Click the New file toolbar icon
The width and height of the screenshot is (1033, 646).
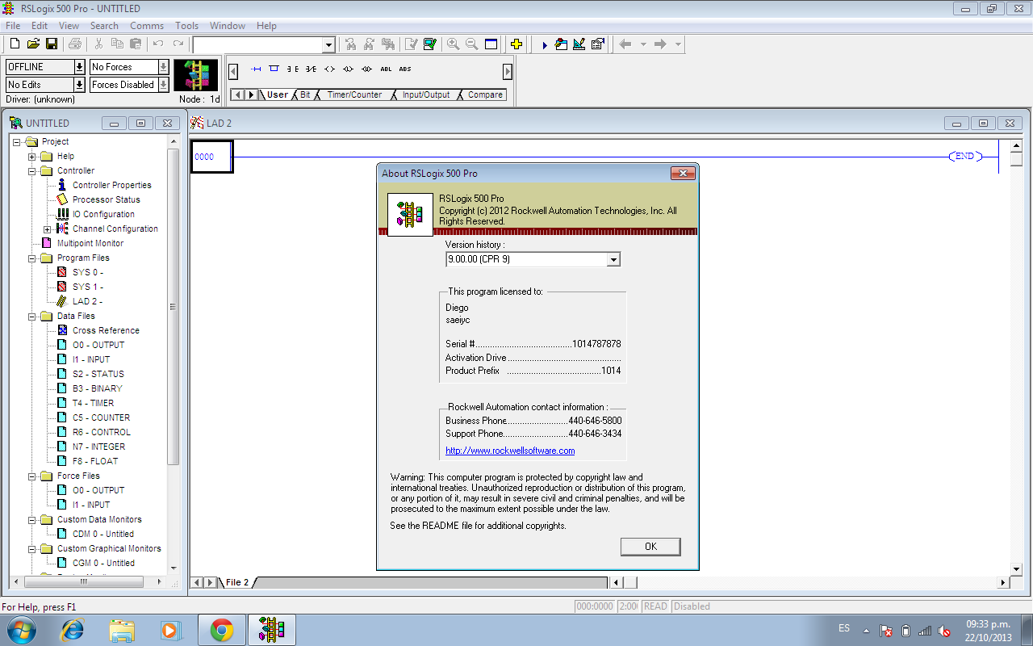click(x=14, y=44)
